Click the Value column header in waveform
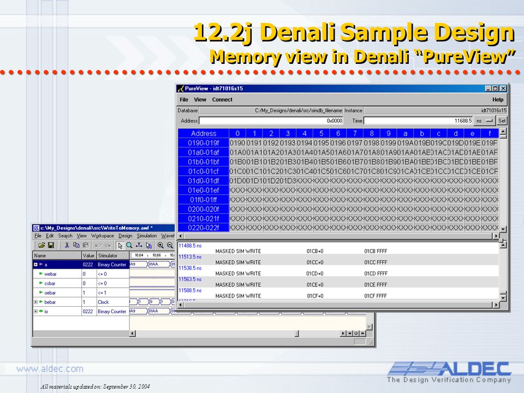Screen dimensions: 524x393 [x=89, y=255]
